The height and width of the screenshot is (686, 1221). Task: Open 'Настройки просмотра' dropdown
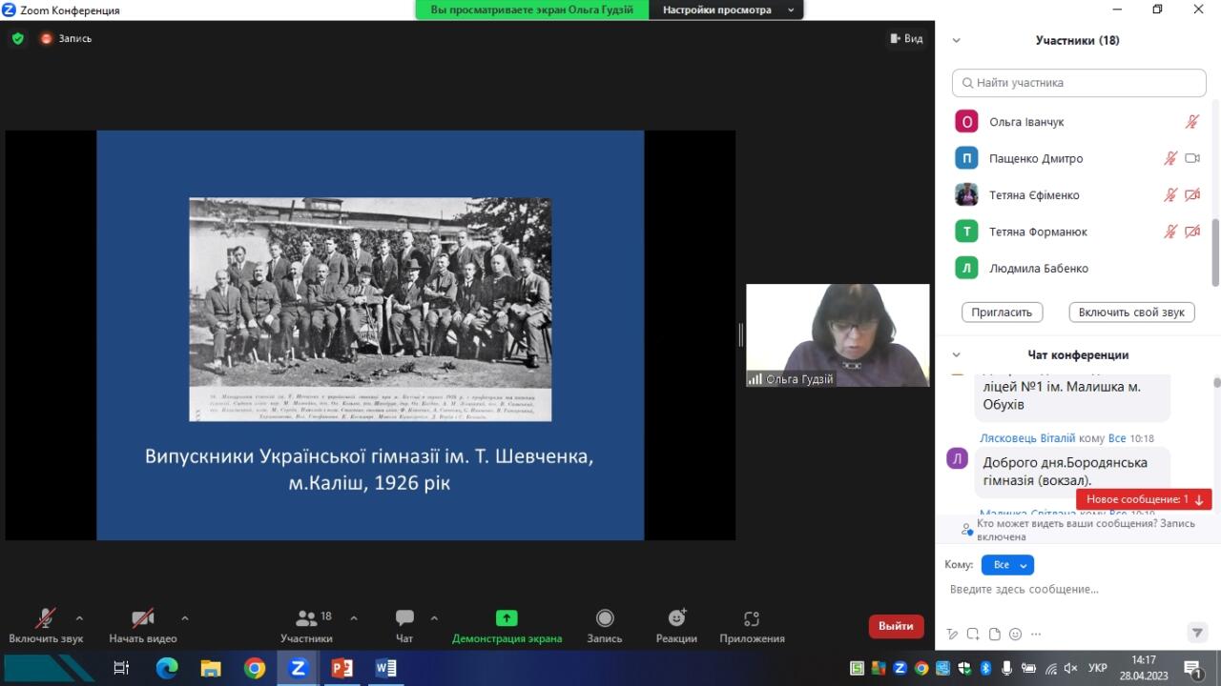(726, 10)
